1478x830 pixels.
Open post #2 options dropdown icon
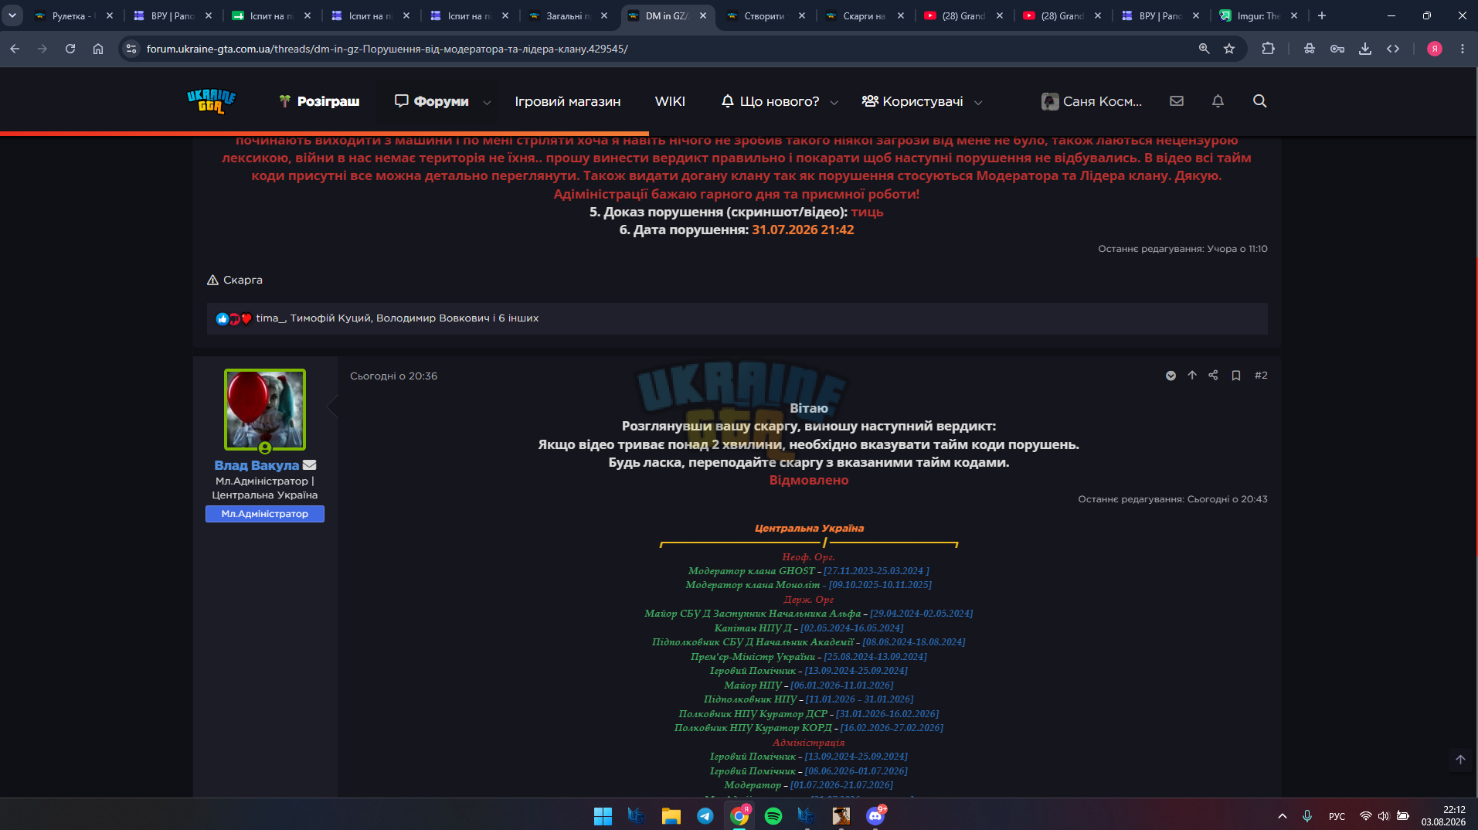[1171, 376]
